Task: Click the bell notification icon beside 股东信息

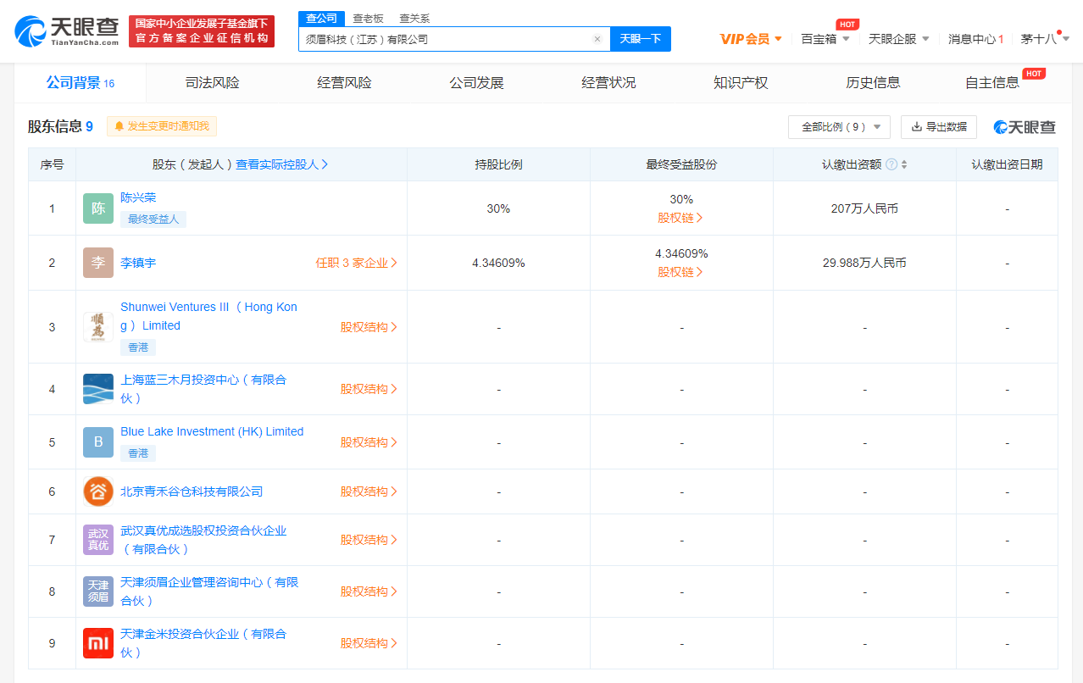Action: [119, 126]
